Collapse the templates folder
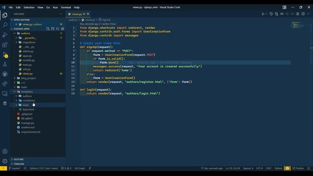Image resolution: width=313 pixels, height=176 pixels. pyautogui.click(x=38, y=91)
